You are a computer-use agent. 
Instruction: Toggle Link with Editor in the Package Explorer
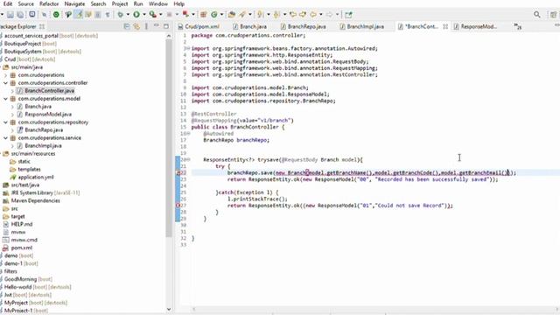point(136,26)
